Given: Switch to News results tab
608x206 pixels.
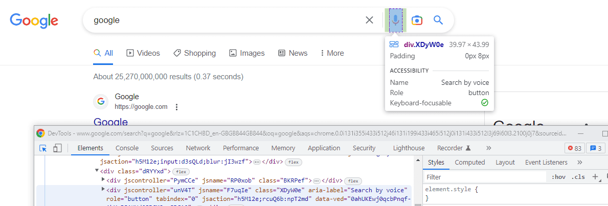Looking at the screenshot, I should [x=293, y=53].
